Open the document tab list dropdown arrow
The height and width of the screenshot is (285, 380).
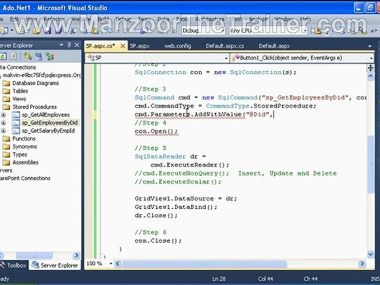coord(370,46)
